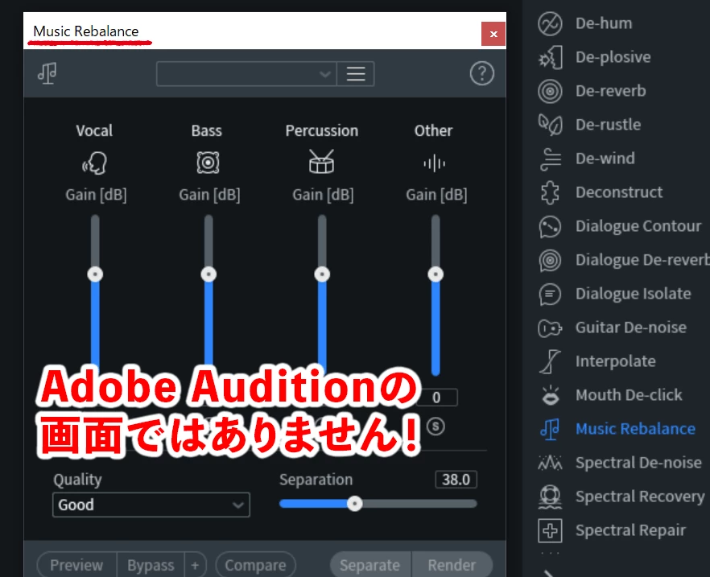
Task: Select the De-hum module icon
Action: [x=550, y=23]
